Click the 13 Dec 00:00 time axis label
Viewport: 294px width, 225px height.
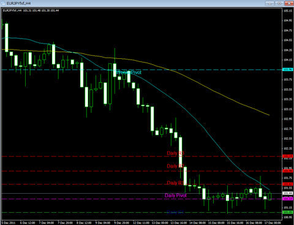coord(160,223)
